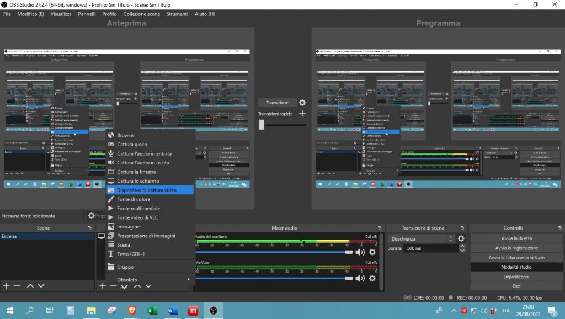565x319 pixels.
Task: Mute the Mic/Aux speaker icon
Action: point(360,278)
